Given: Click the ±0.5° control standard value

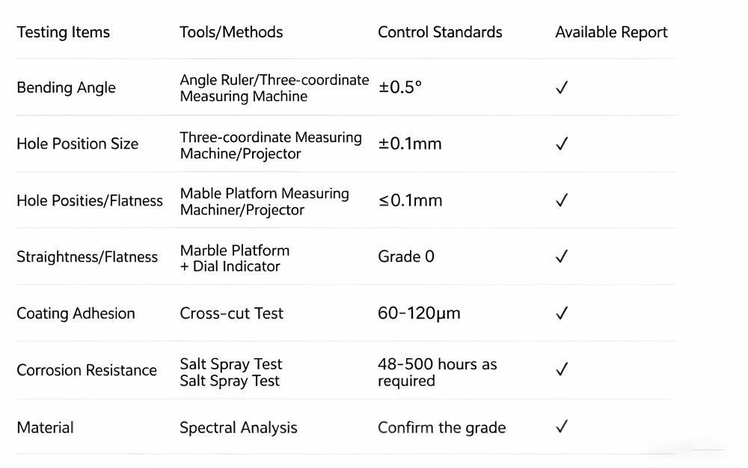Looking at the screenshot, I should (x=400, y=87).
